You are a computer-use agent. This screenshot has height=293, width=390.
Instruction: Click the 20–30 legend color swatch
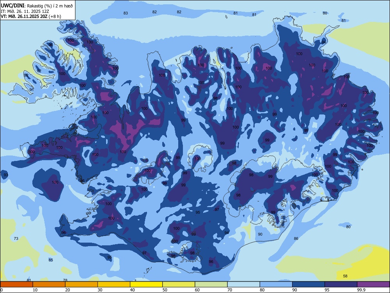coord(82,284)
